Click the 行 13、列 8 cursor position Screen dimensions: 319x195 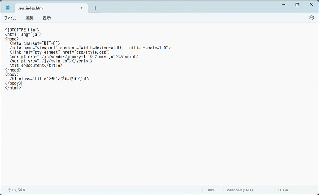tap(16, 190)
